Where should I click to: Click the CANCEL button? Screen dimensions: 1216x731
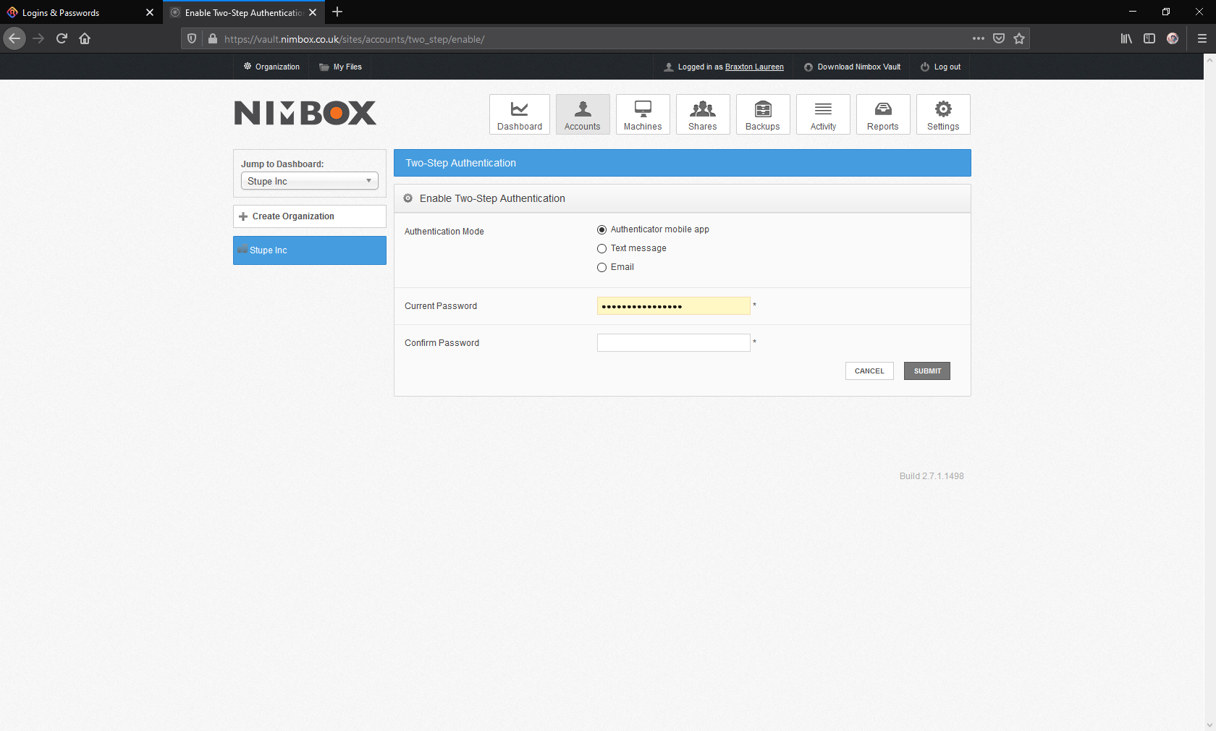(x=869, y=371)
